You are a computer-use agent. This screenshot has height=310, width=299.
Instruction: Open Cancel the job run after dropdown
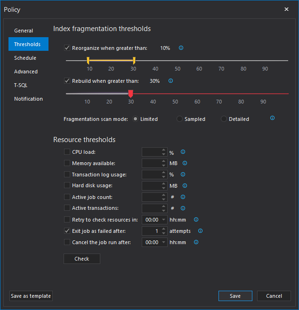[164, 242]
